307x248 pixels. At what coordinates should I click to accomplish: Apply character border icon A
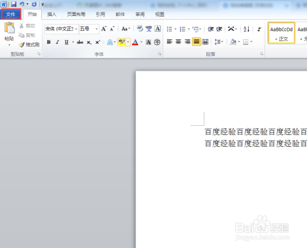158,29
